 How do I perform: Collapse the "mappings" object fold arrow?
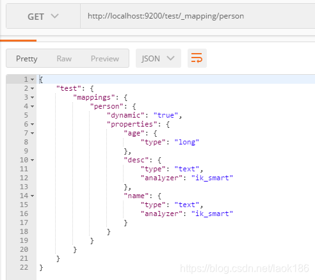[x=32, y=97]
